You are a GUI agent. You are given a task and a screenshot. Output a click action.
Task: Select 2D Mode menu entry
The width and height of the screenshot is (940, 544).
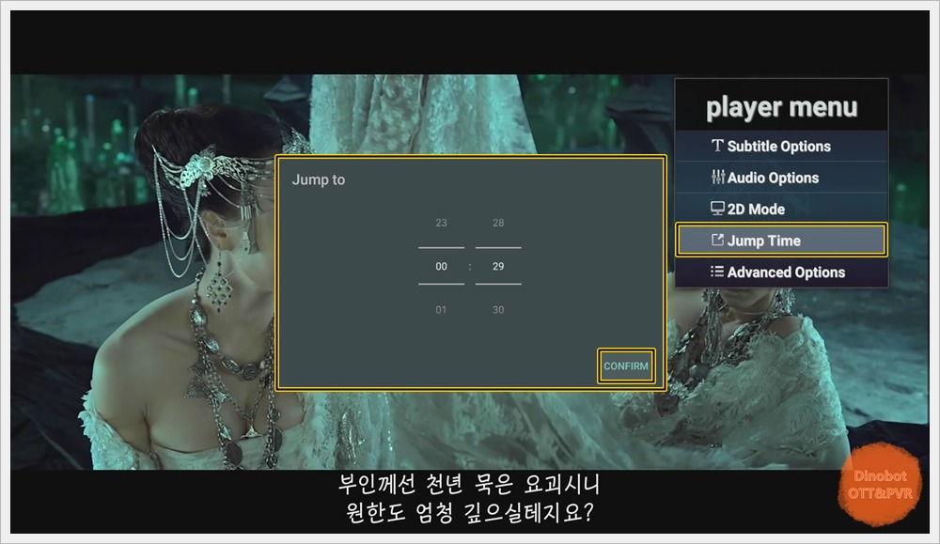[x=781, y=210]
